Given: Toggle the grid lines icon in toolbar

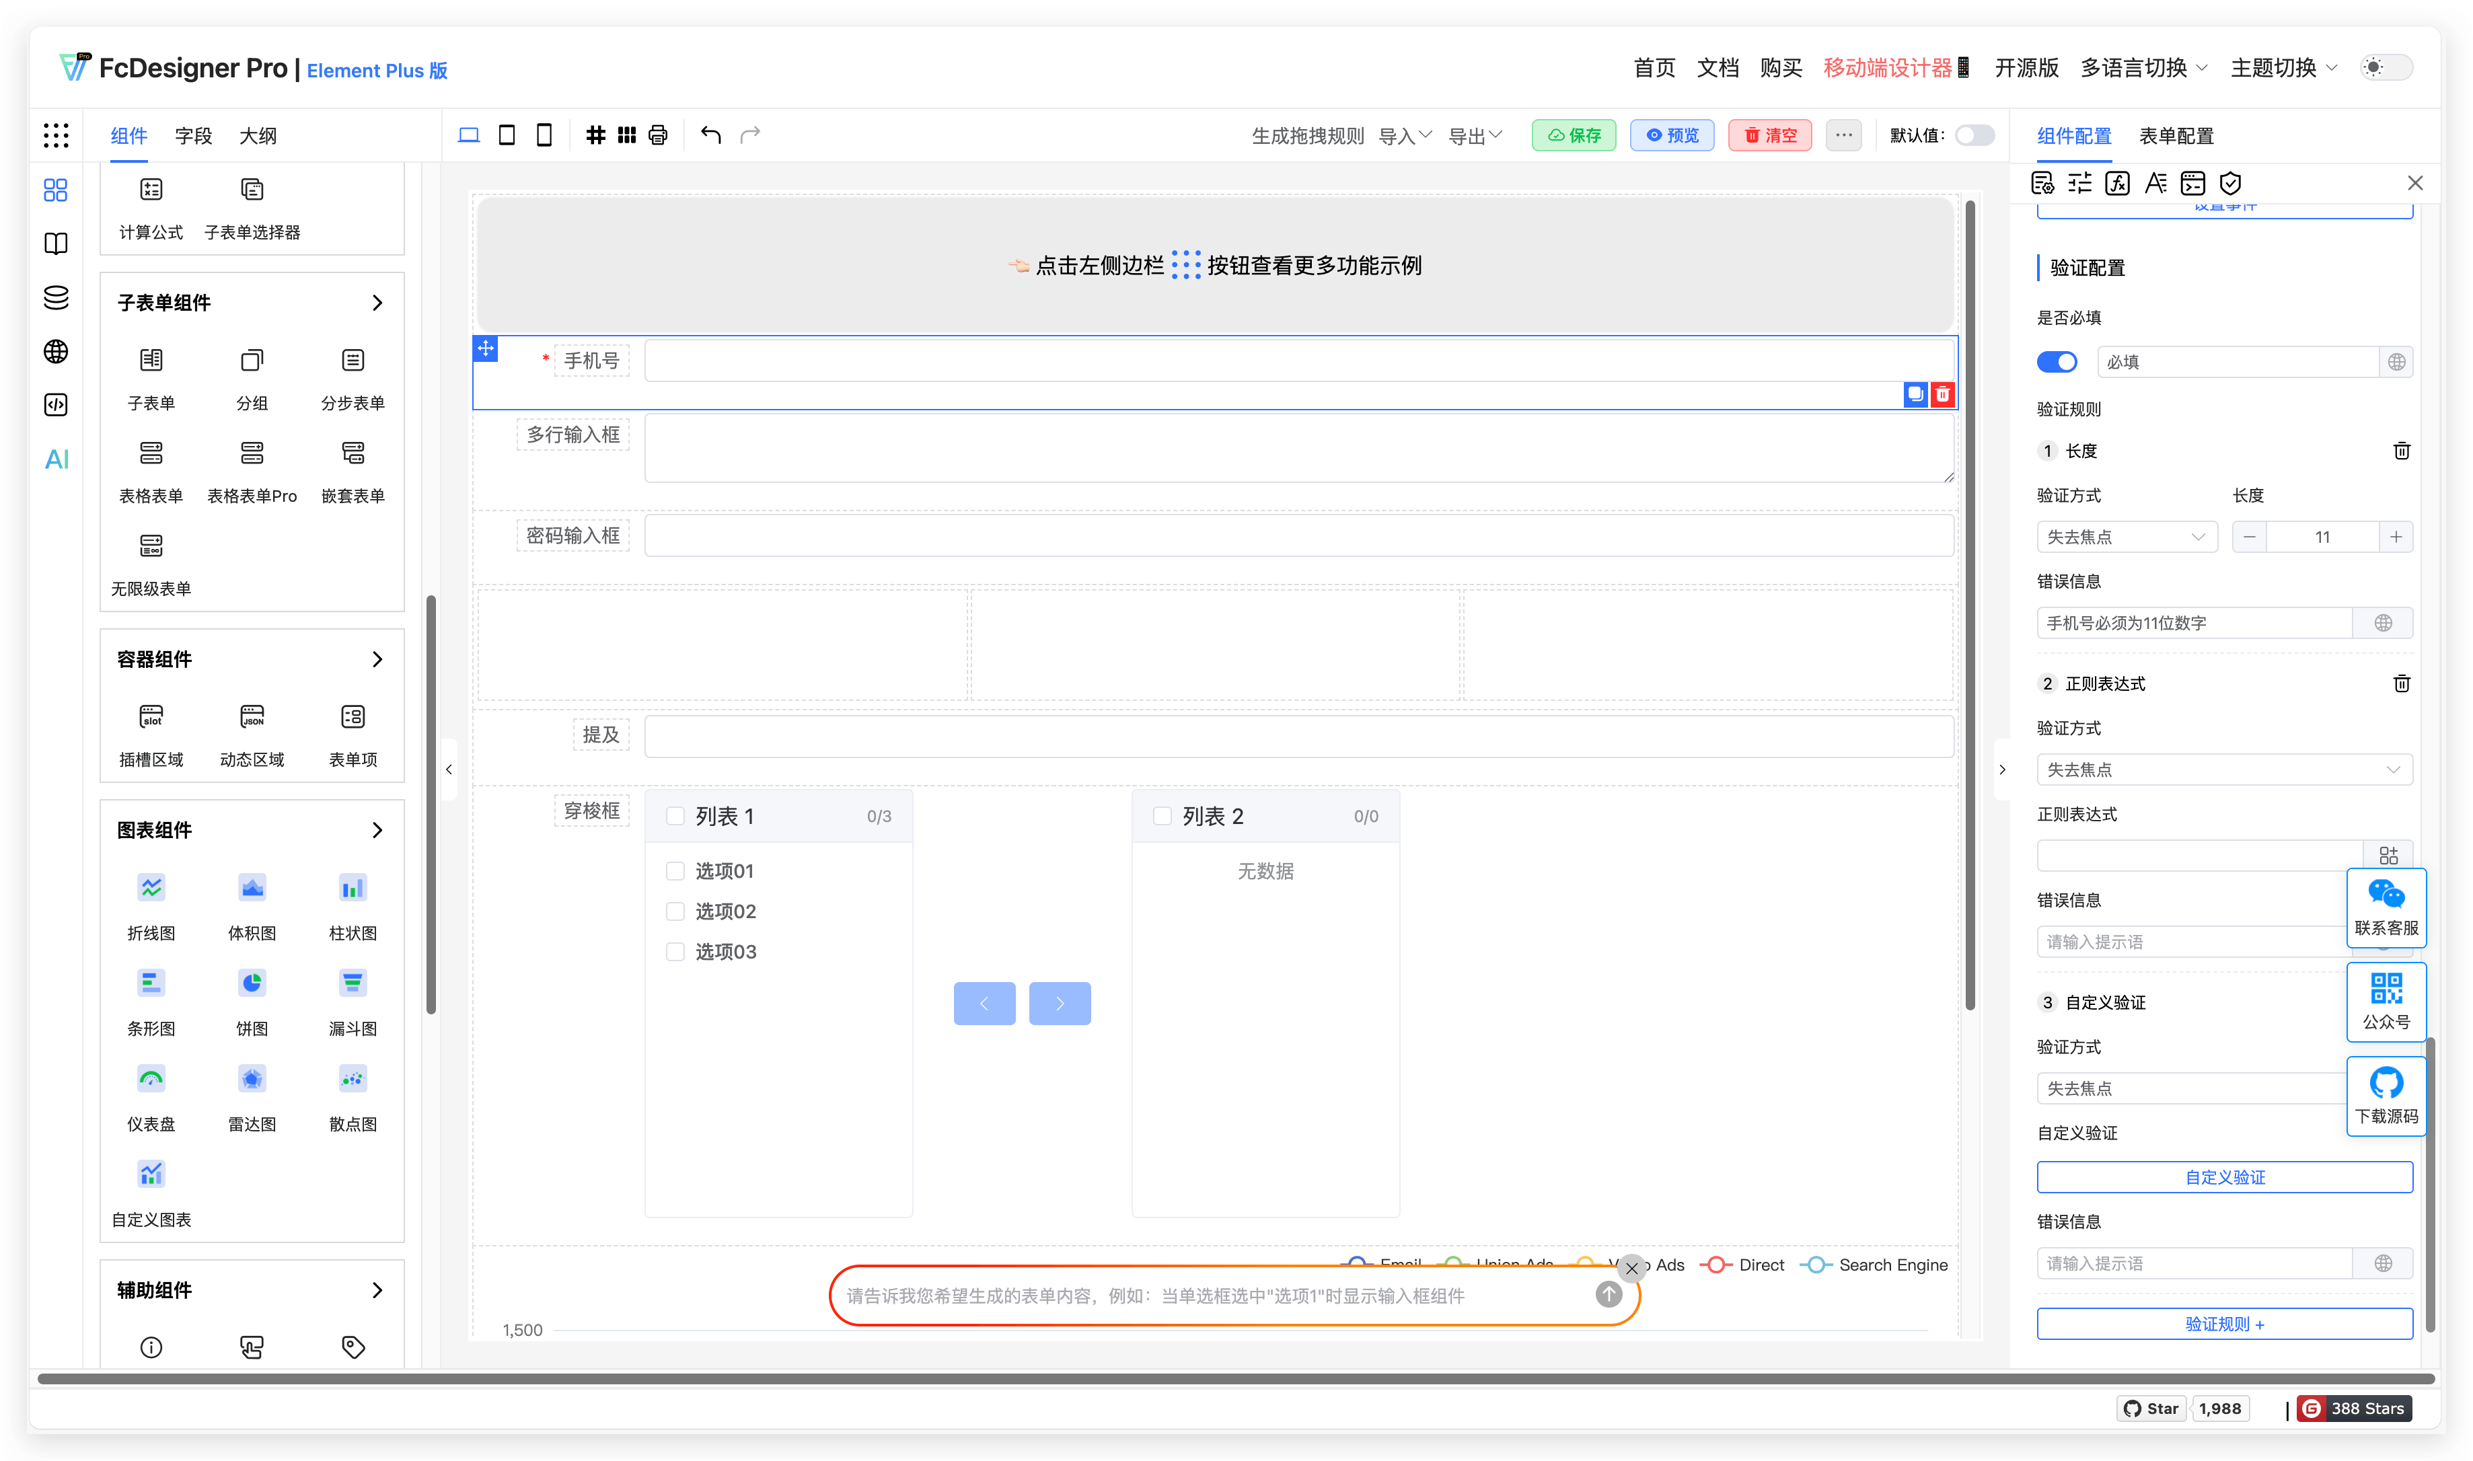Looking at the screenshot, I should click(x=597, y=135).
